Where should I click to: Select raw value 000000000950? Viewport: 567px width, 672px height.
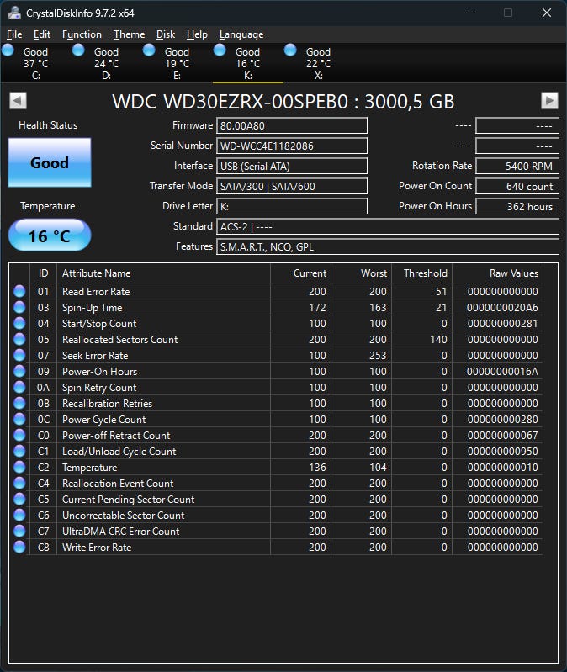click(503, 452)
